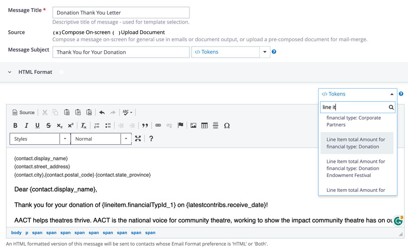Click the Redo arrow icon

click(x=113, y=112)
